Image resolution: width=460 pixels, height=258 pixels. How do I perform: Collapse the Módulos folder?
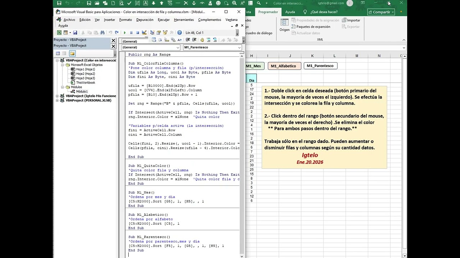point(63,87)
